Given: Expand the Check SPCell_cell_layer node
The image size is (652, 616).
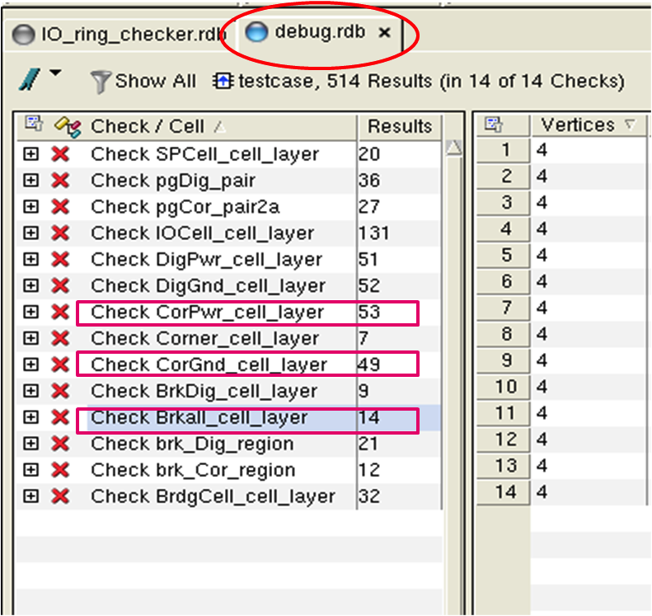Looking at the screenshot, I should pos(30,154).
